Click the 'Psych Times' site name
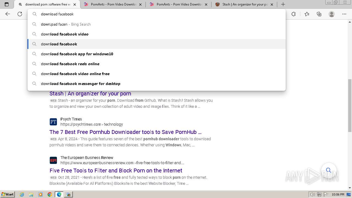Viewport: 352px width, 198px height. (71, 119)
